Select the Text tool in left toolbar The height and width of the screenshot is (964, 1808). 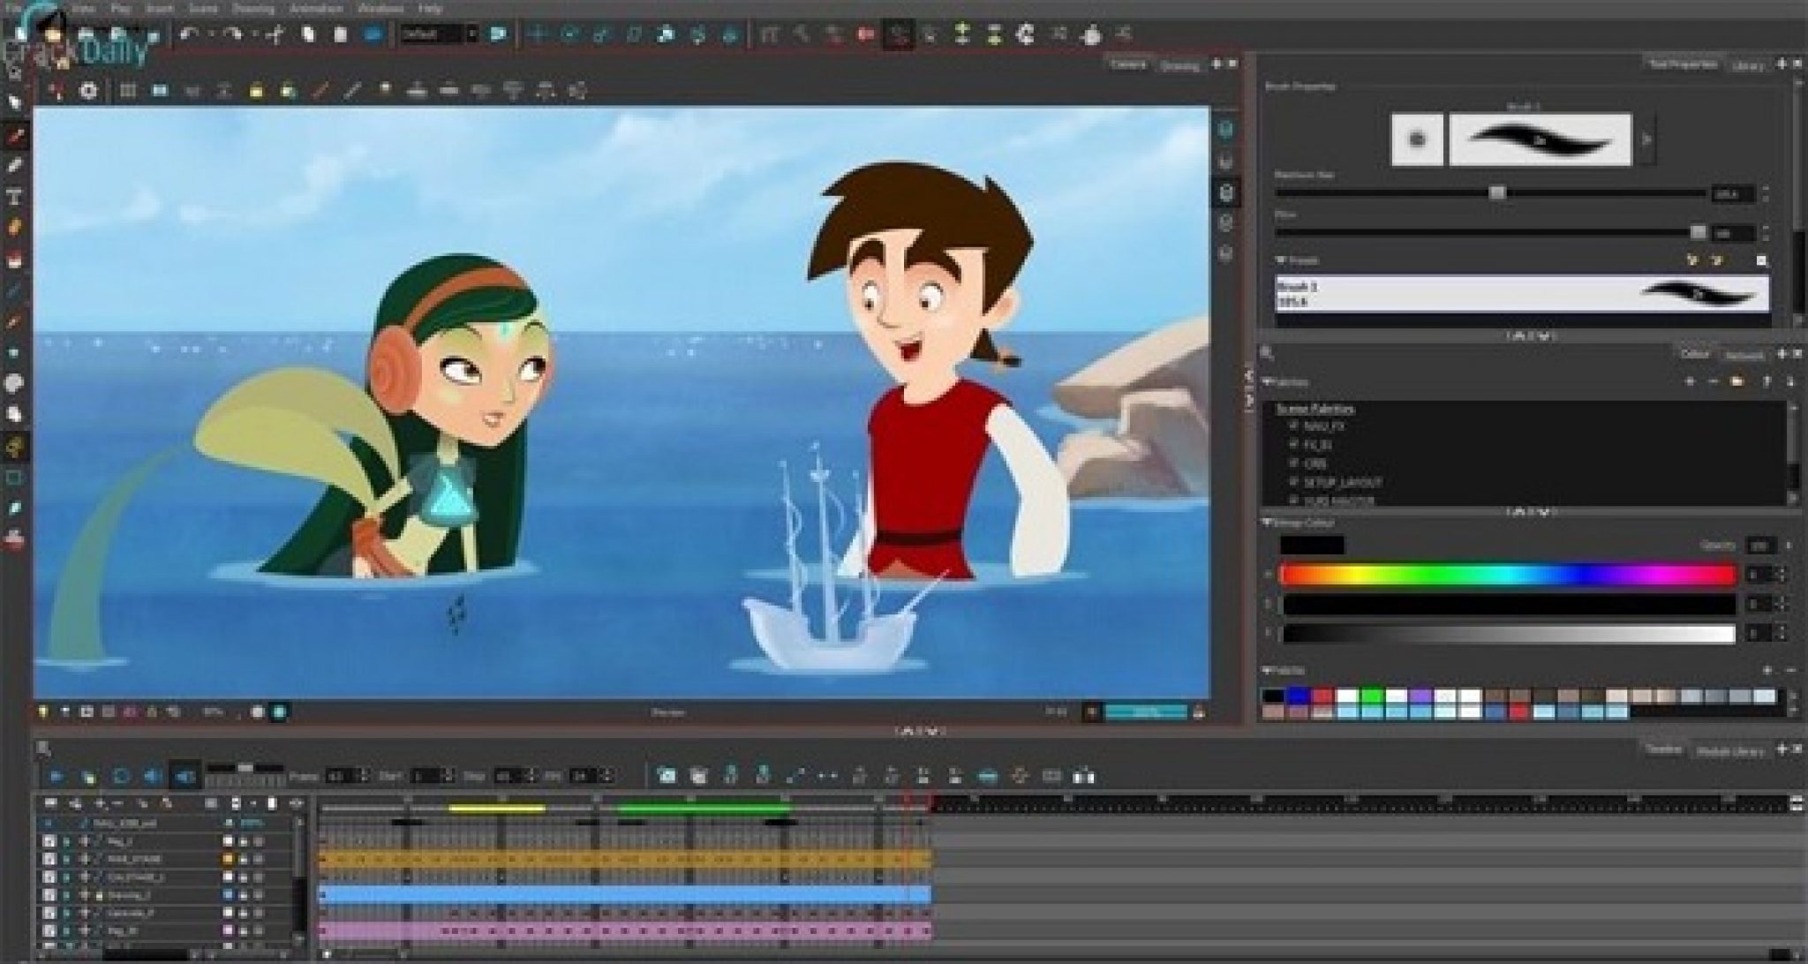point(14,196)
